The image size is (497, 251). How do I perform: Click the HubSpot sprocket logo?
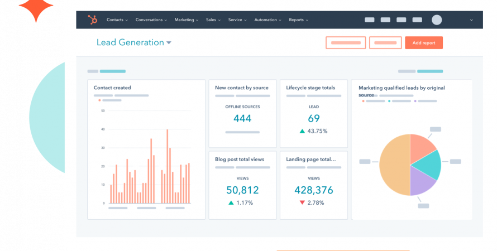tap(93, 20)
